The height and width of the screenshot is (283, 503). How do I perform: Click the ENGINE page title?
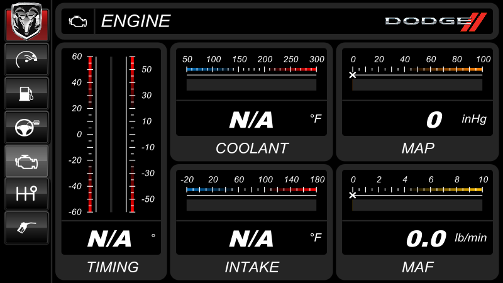(x=136, y=21)
